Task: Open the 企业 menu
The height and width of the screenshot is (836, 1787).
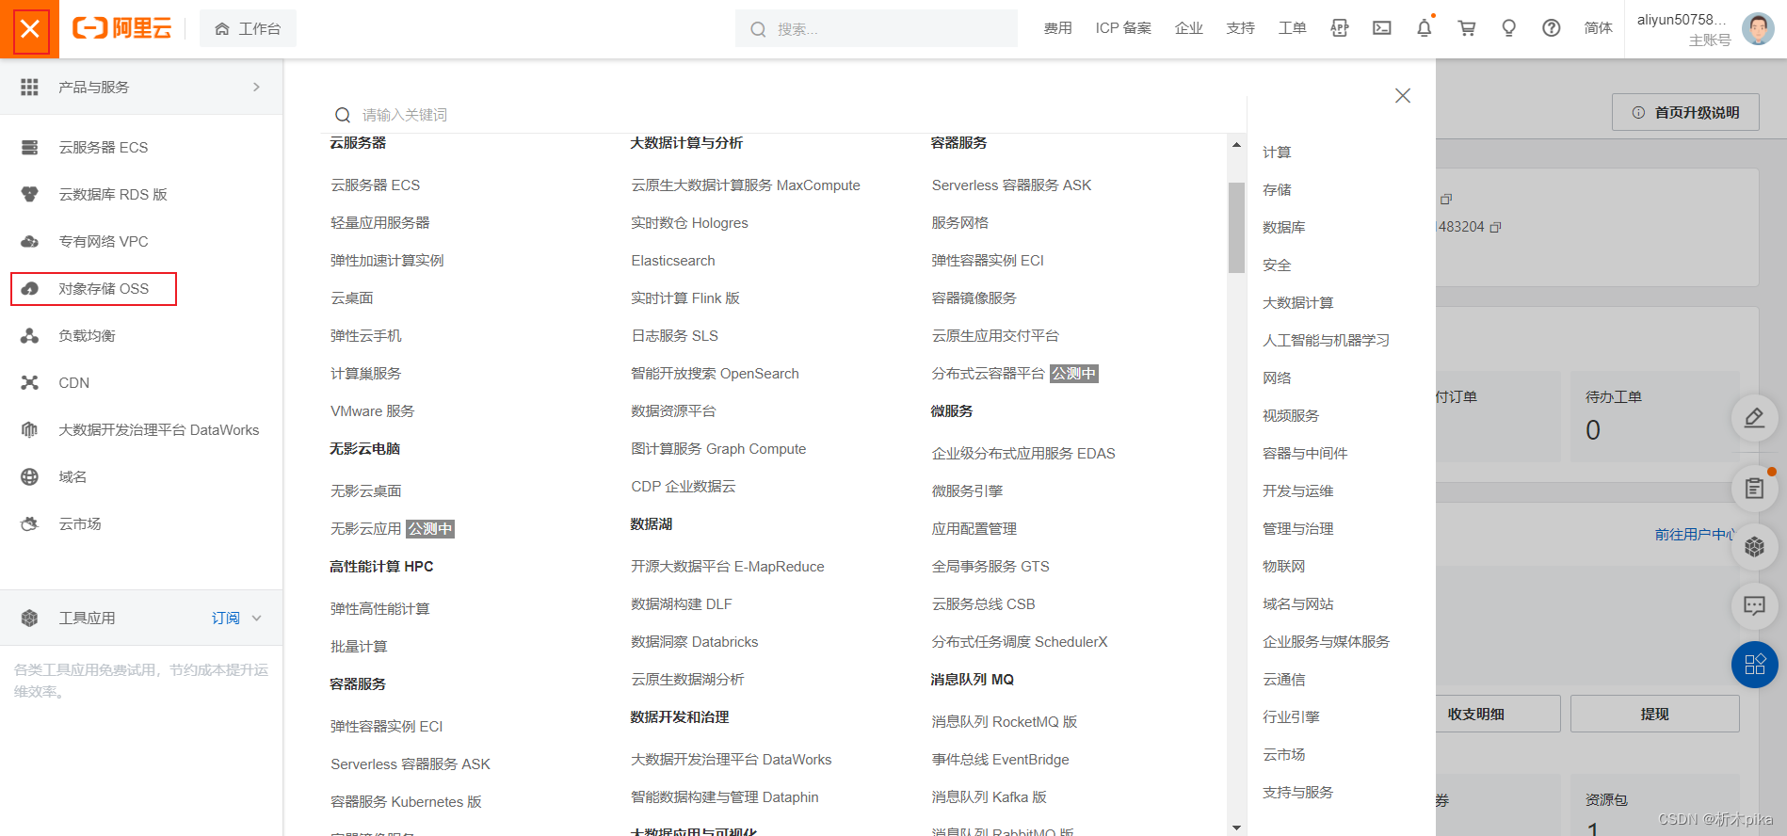Action: coord(1188,28)
